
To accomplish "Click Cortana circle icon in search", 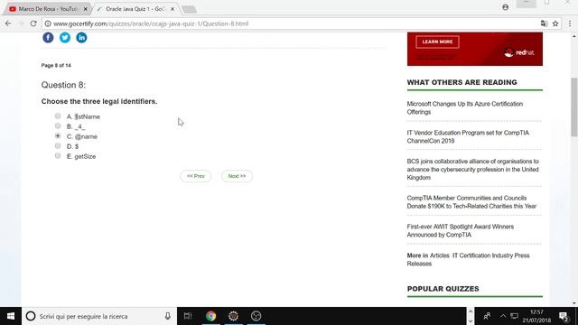I will [31, 316].
